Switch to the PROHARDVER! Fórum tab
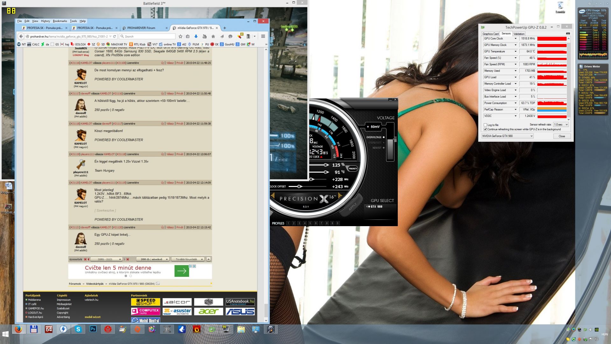611x344 pixels. point(145,28)
